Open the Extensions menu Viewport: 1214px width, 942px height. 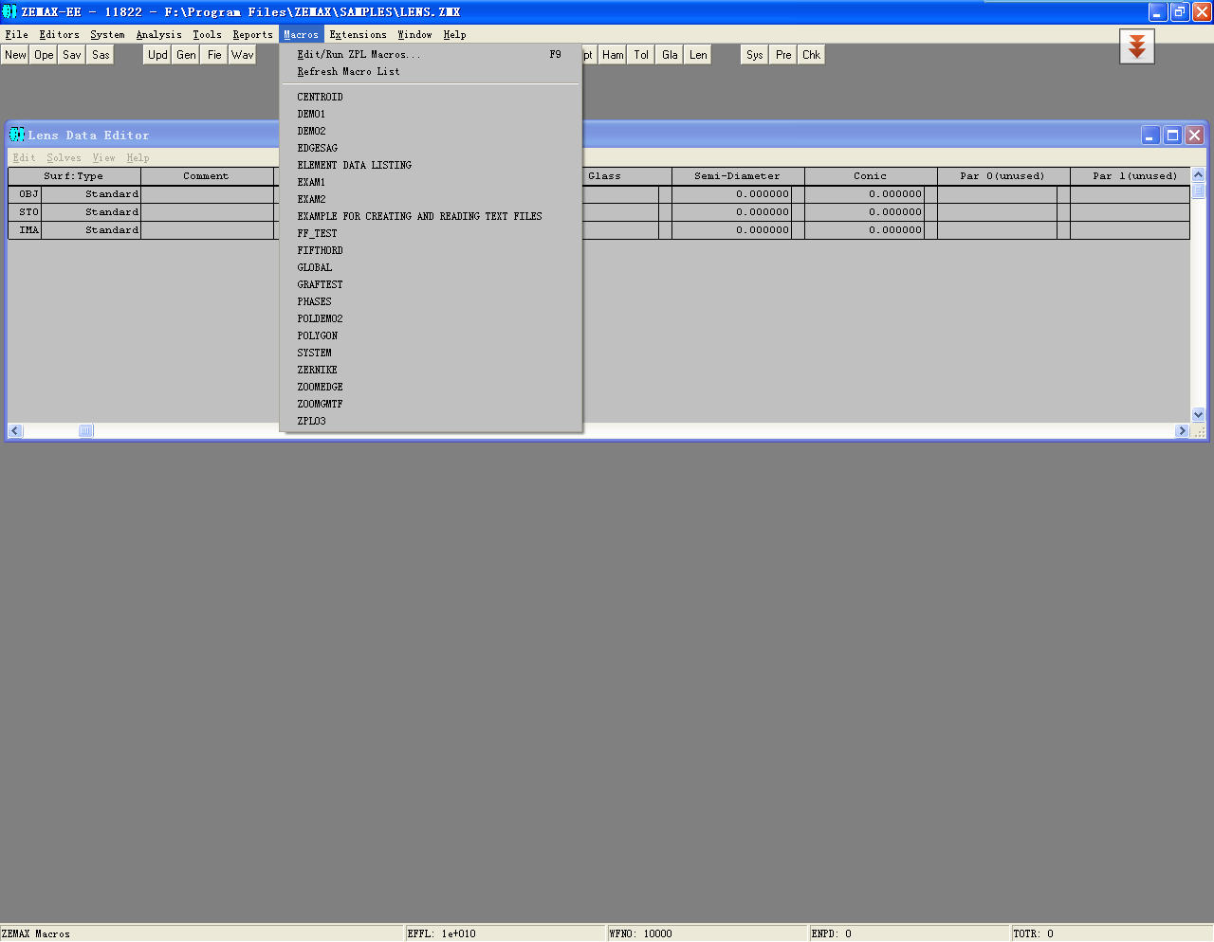point(358,34)
